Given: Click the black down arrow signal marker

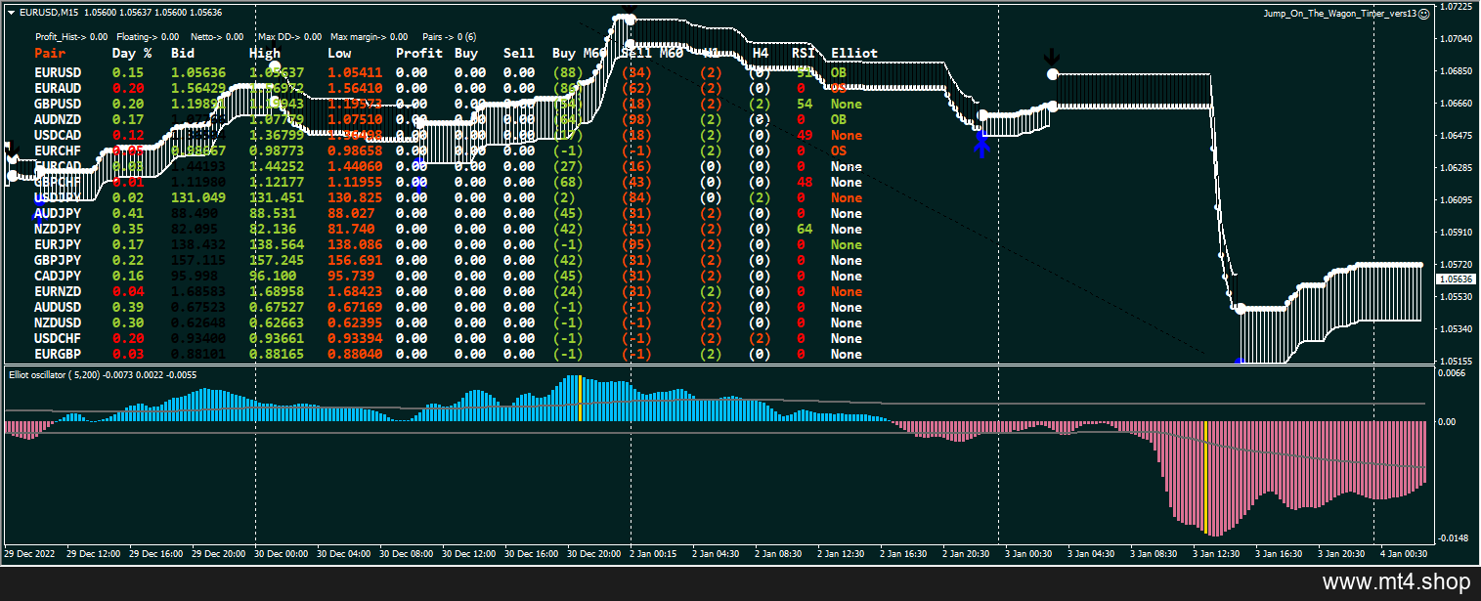Looking at the screenshot, I should (x=1052, y=57).
